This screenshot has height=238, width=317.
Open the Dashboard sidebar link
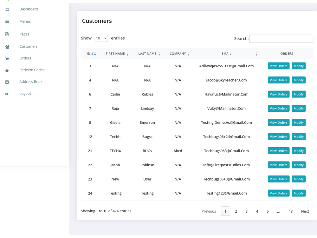click(29, 9)
